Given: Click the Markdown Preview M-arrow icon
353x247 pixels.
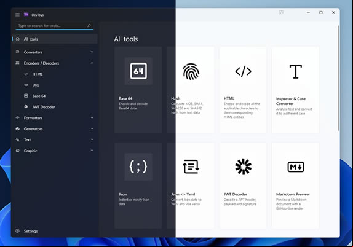Looking at the screenshot, I should [296, 167].
